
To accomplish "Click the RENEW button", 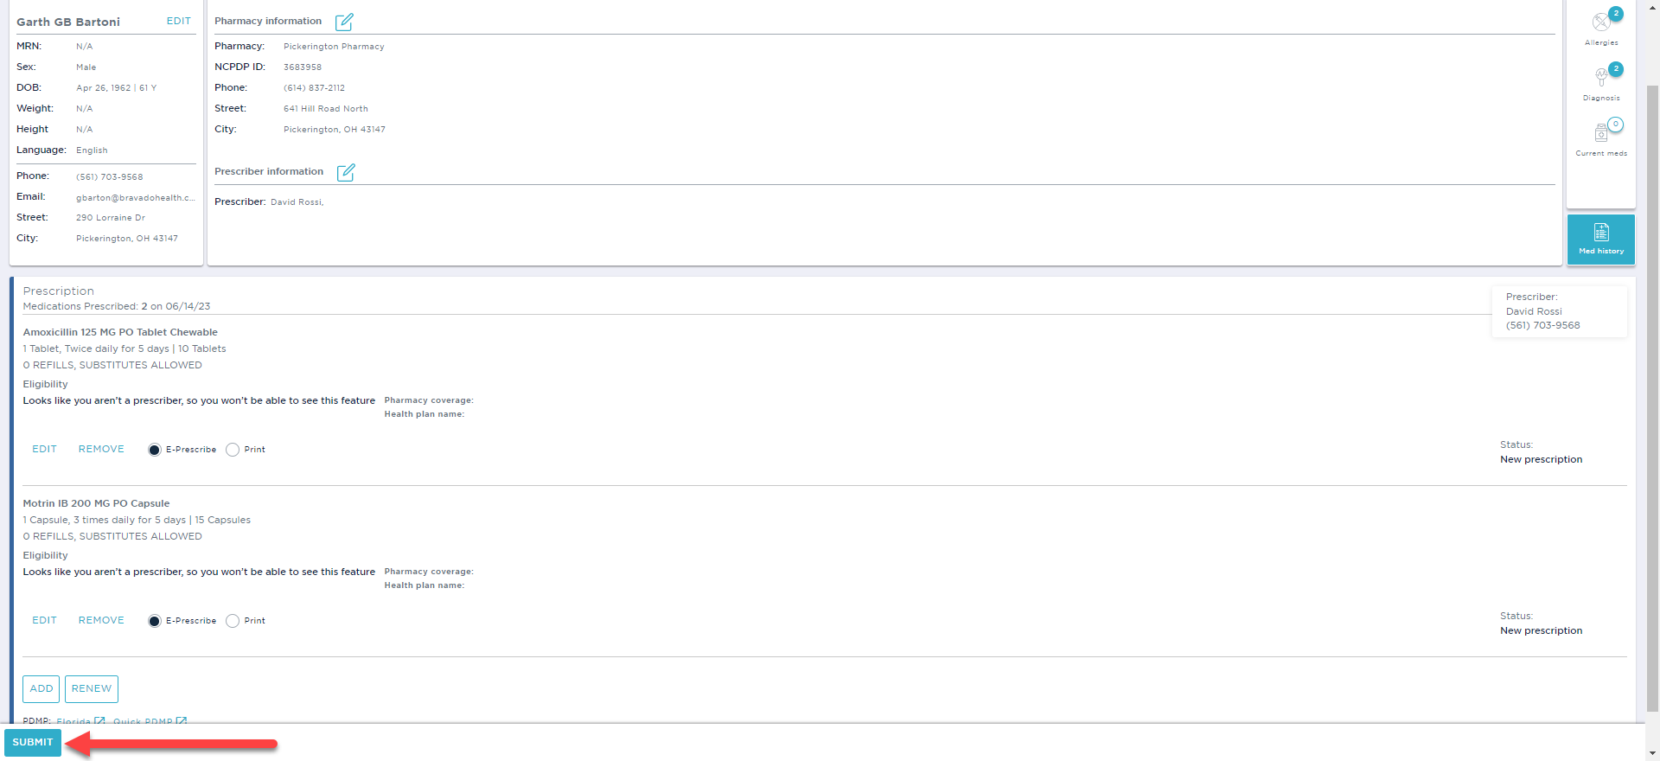I will pos(92,689).
